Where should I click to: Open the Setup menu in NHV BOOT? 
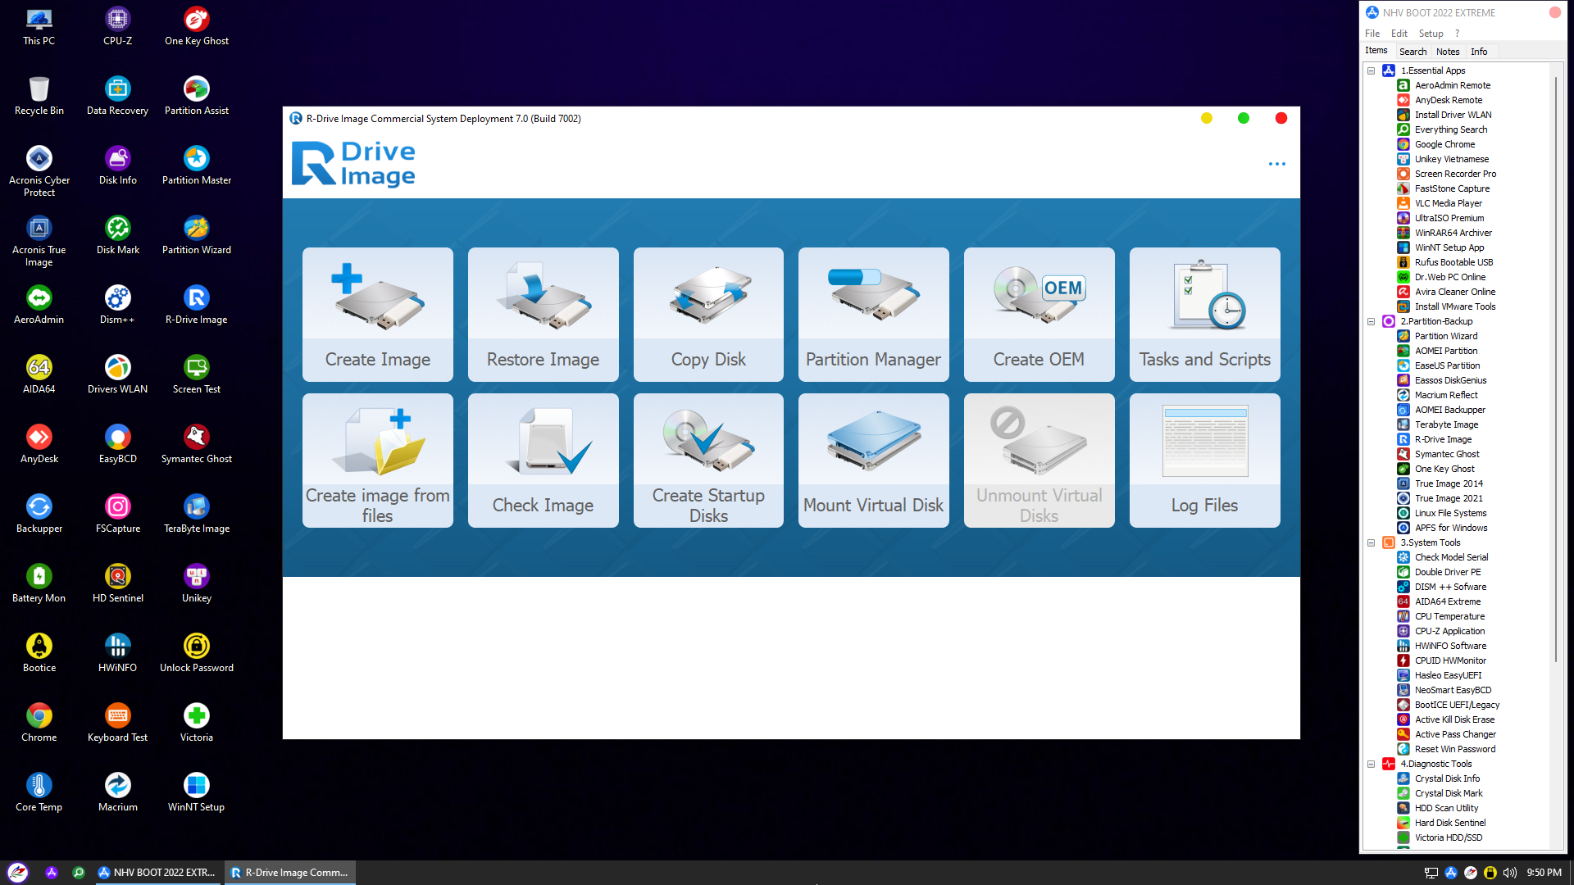tap(1429, 33)
